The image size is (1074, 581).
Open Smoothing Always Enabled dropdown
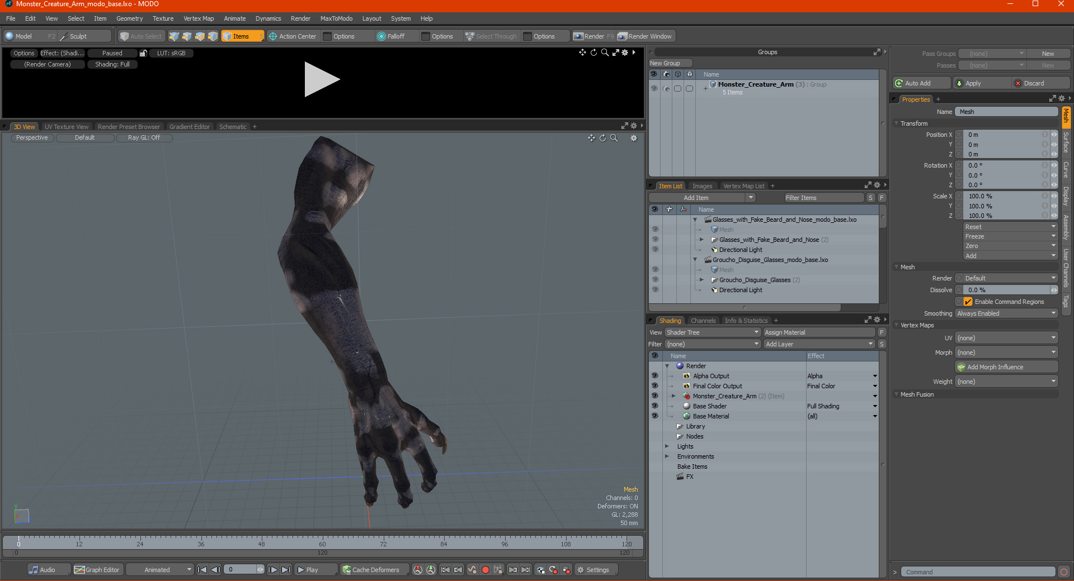[x=1006, y=313]
